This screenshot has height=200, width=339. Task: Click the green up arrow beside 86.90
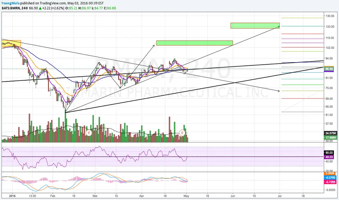(40, 8)
